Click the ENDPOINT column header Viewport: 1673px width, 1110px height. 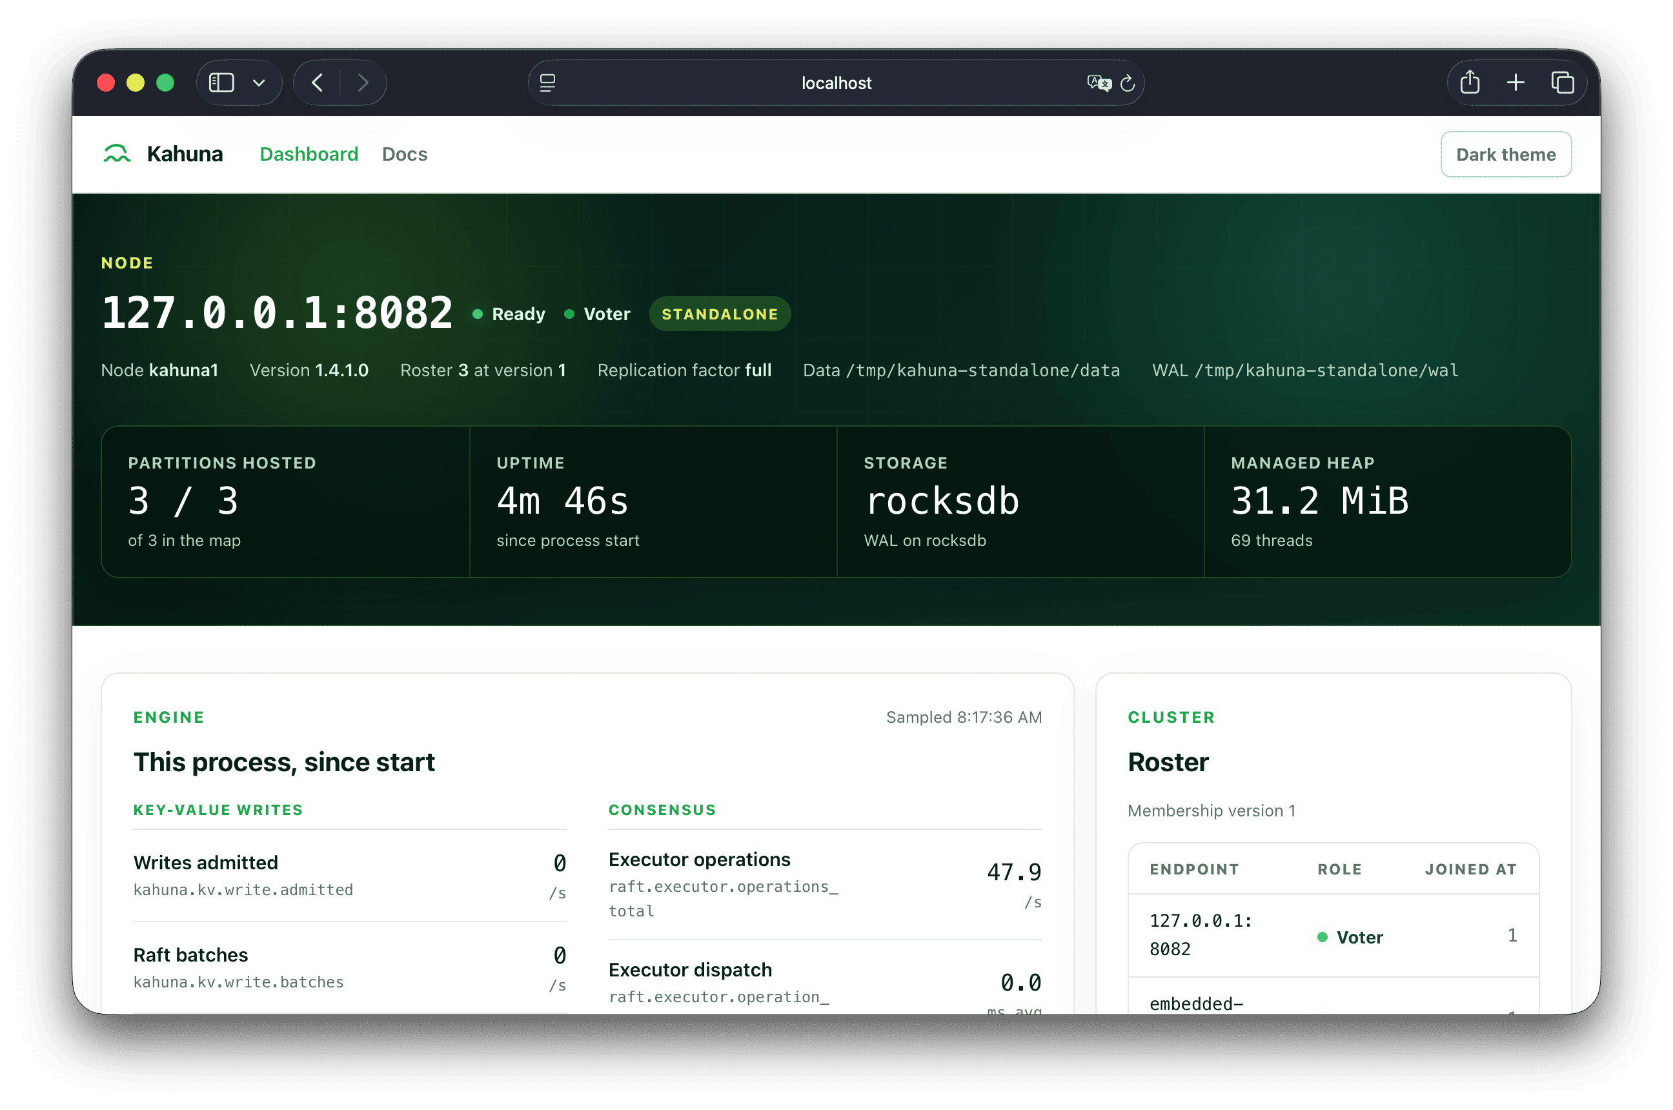1194,869
